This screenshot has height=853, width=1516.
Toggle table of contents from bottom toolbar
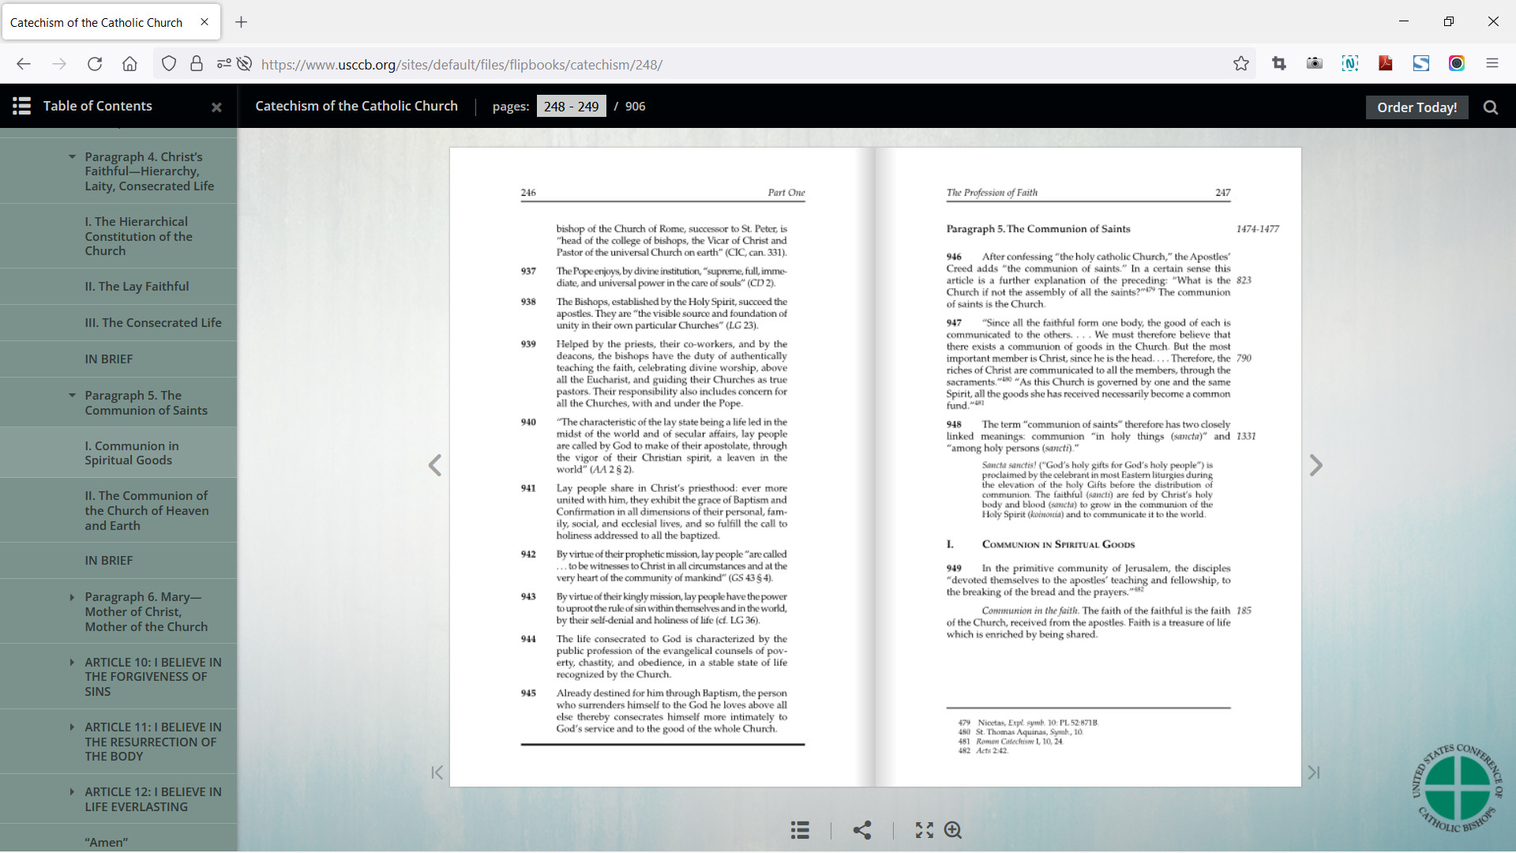[x=800, y=830]
